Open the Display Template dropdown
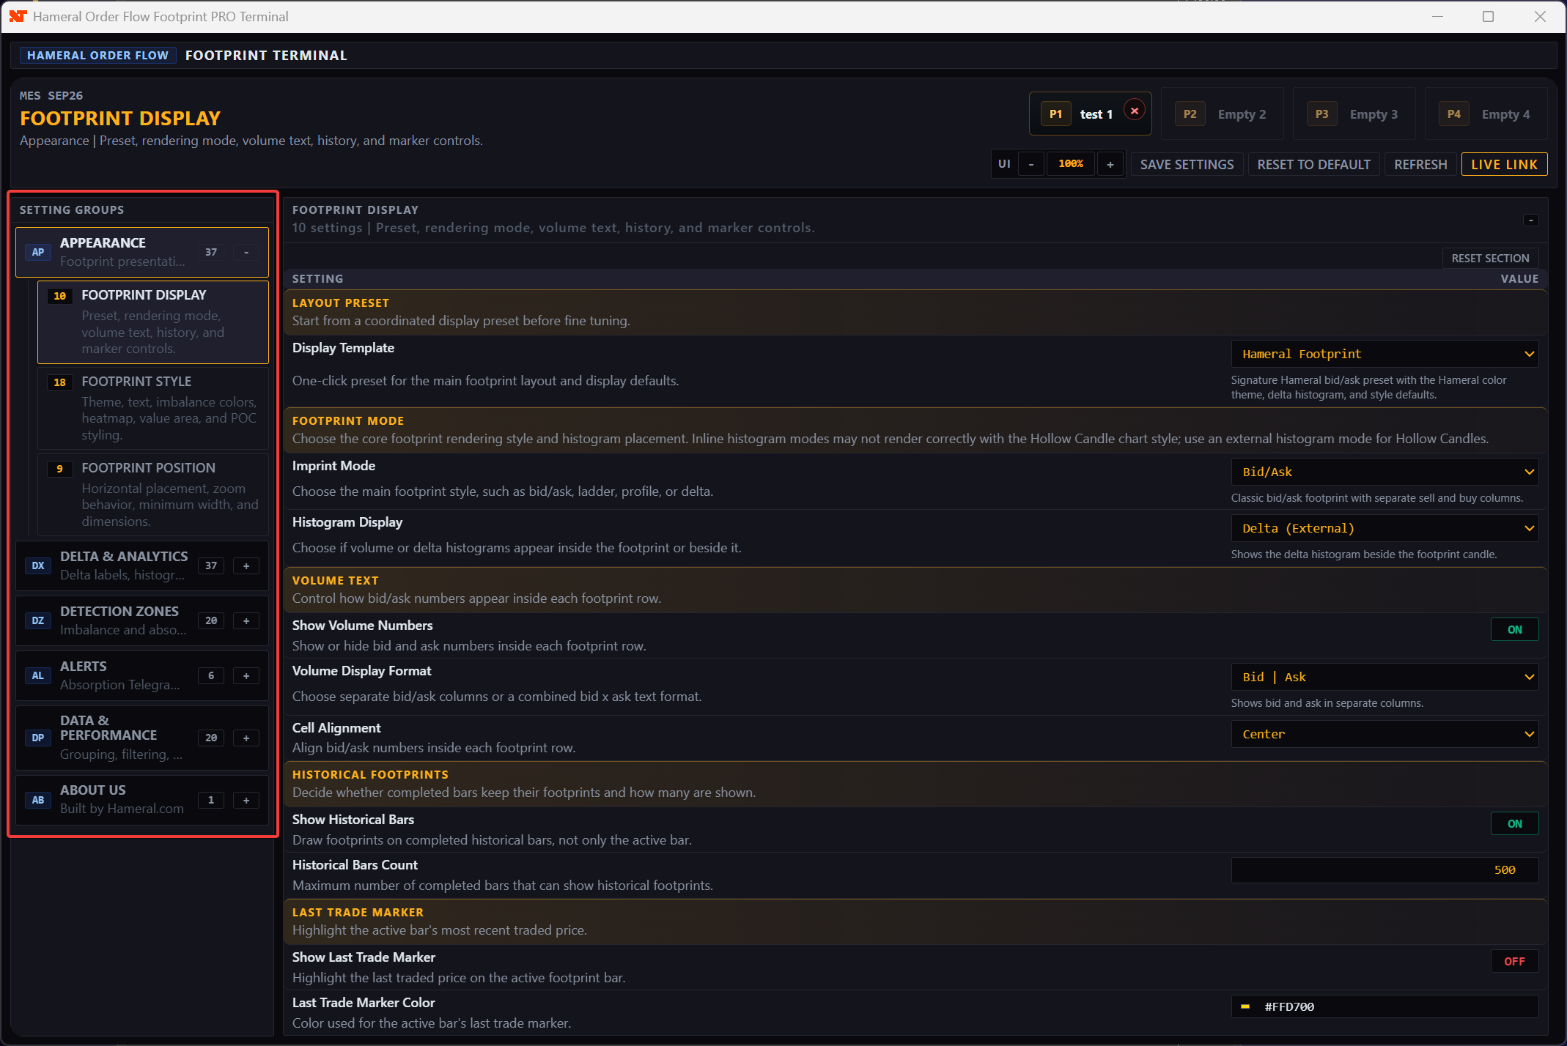This screenshot has width=1567, height=1046. (x=1385, y=354)
